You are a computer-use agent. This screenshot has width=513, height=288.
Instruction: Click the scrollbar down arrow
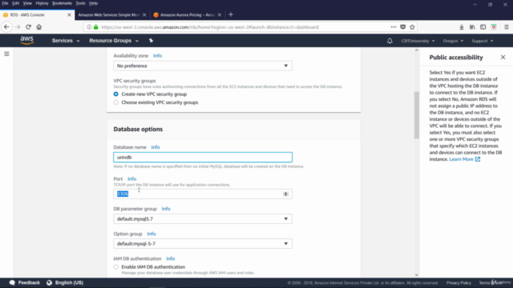[x=417, y=275]
